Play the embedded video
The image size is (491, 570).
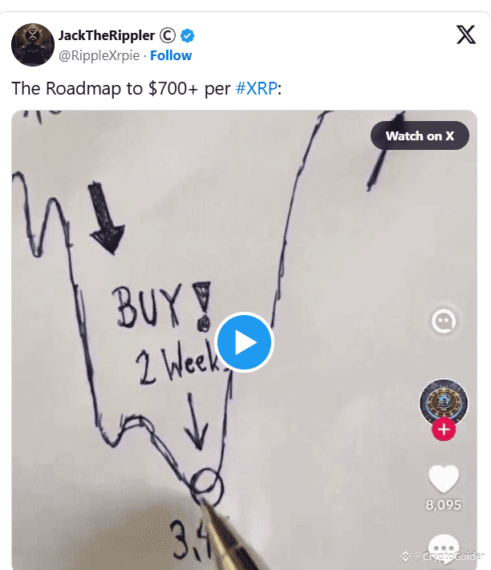click(x=244, y=342)
